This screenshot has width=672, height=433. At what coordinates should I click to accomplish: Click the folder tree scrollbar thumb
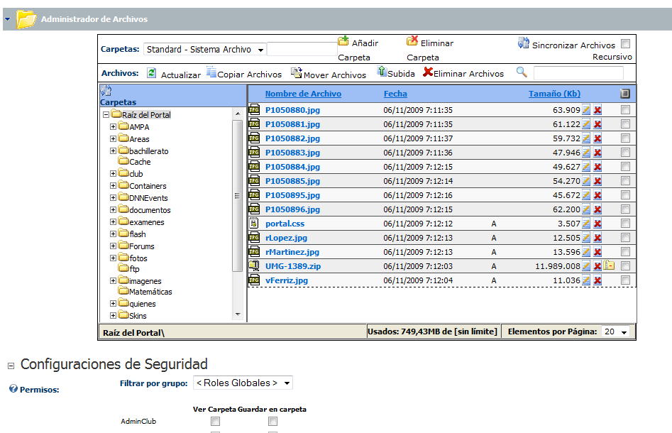[238, 195]
